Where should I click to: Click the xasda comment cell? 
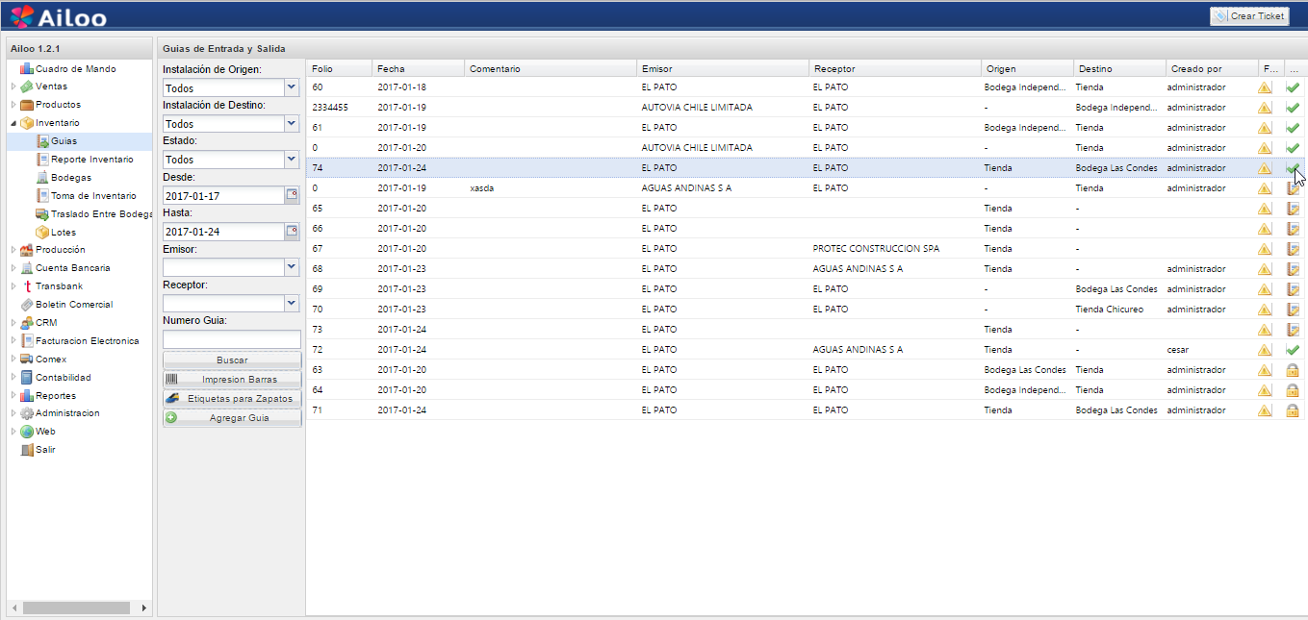click(550, 188)
